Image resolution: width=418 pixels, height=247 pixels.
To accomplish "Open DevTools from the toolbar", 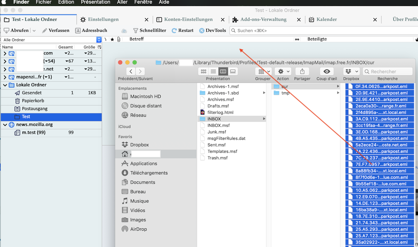I will (x=213, y=30).
